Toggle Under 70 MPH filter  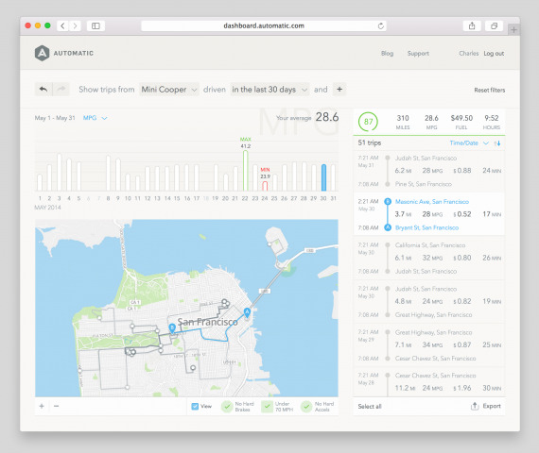(267, 407)
